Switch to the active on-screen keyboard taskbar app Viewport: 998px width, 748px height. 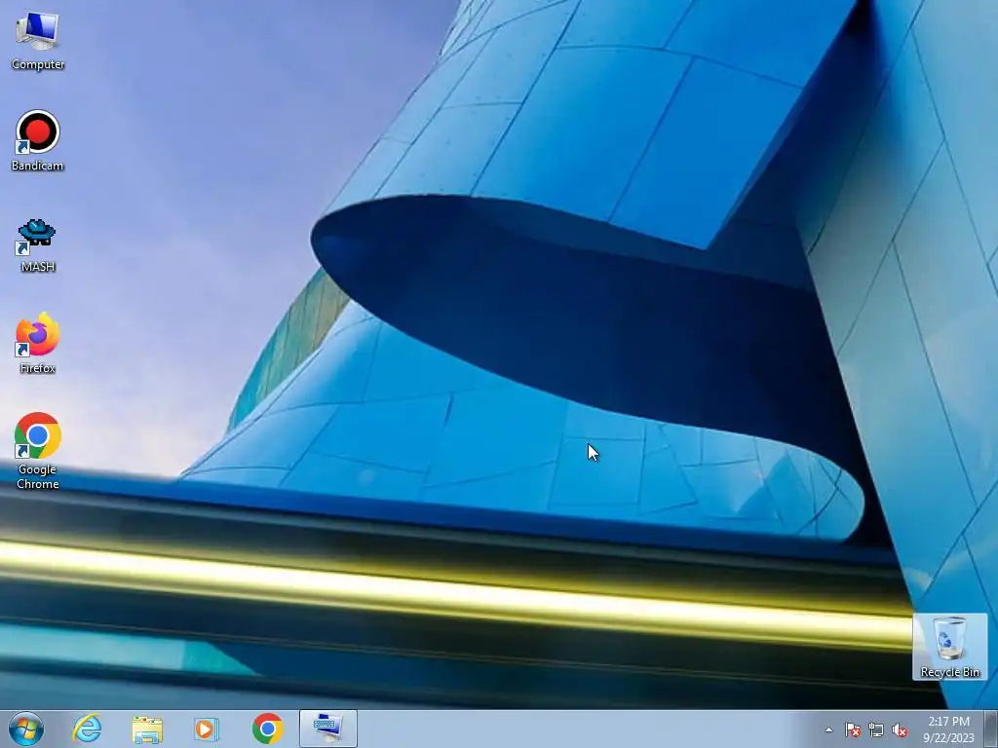pos(328,729)
